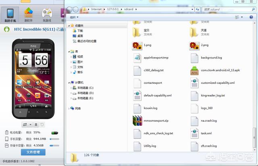Expand the address bar history dropdown

192,9
